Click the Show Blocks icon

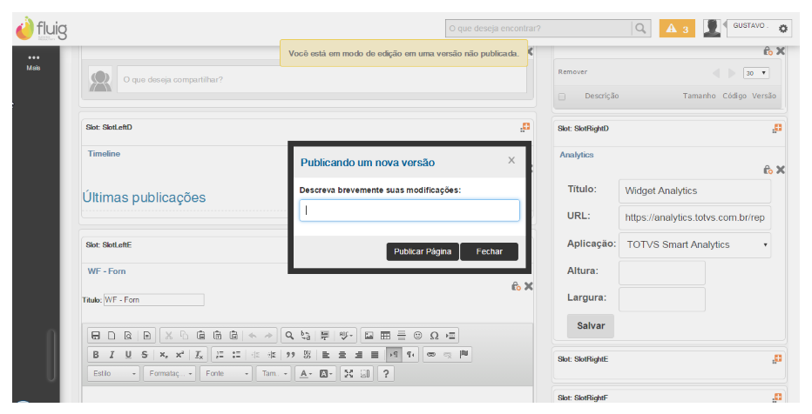pyautogui.click(x=365, y=374)
